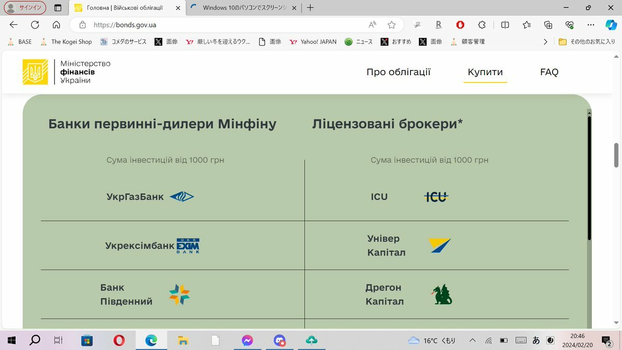Click the inner panel scrollbar thumb
This screenshot has height=350, width=622.
click(x=589, y=178)
